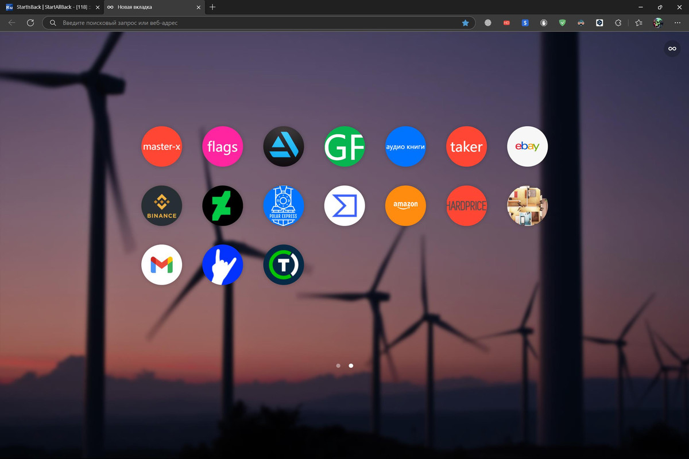This screenshot has width=689, height=459.
Task: Open the DeviantArt shortcut icon
Action: coord(223,205)
